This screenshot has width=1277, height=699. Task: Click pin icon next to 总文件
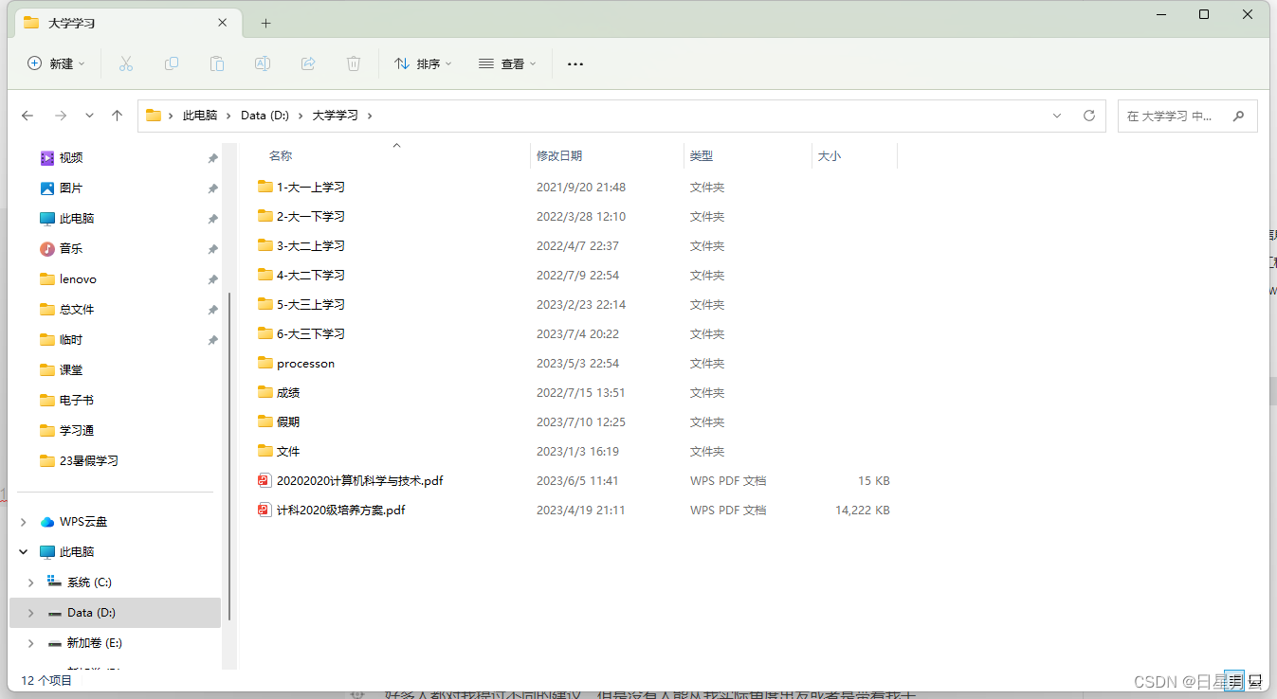212,310
